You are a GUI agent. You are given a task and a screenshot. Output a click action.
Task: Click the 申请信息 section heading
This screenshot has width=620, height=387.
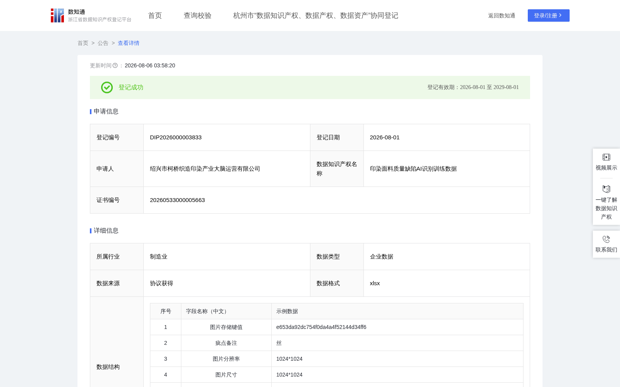106,111
